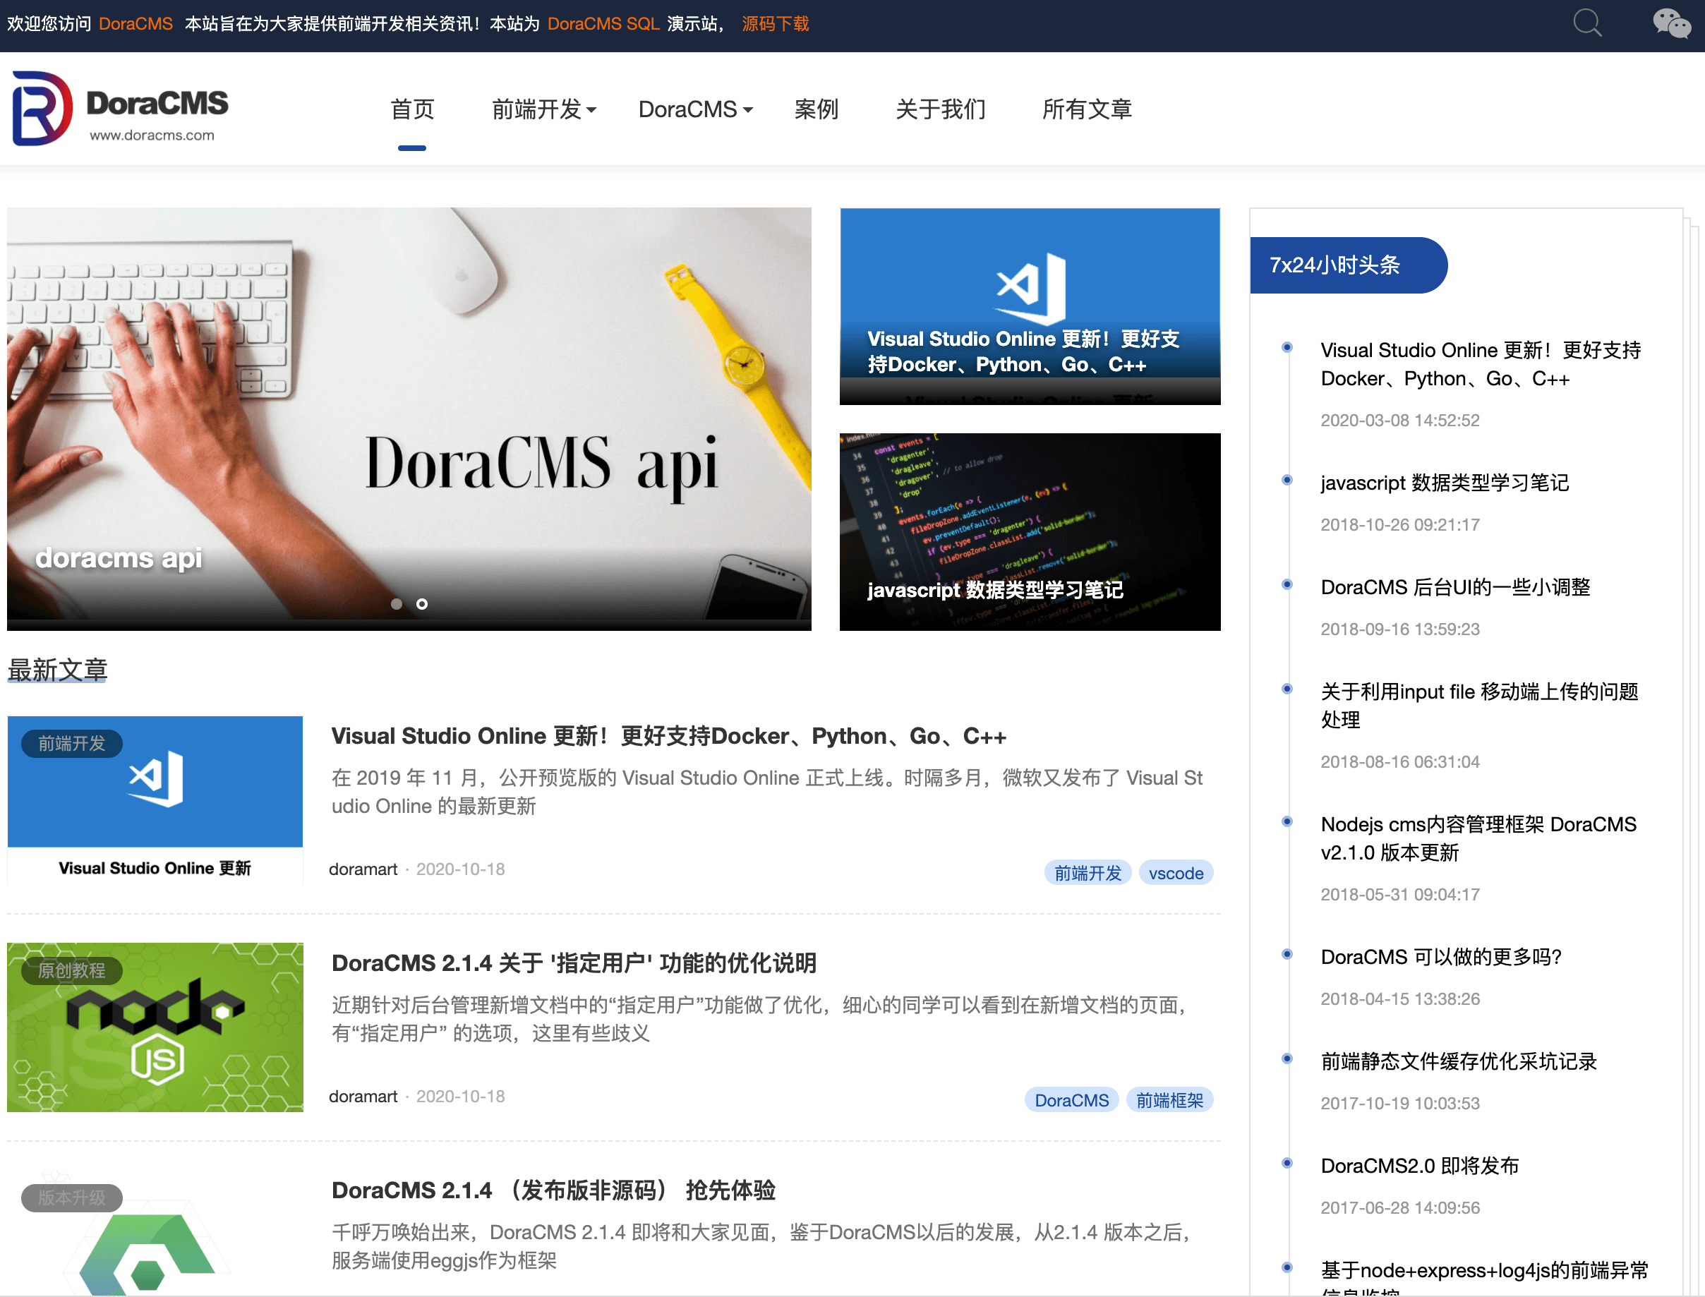
Task: Open the 所有文章 menu item
Action: (x=1087, y=109)
